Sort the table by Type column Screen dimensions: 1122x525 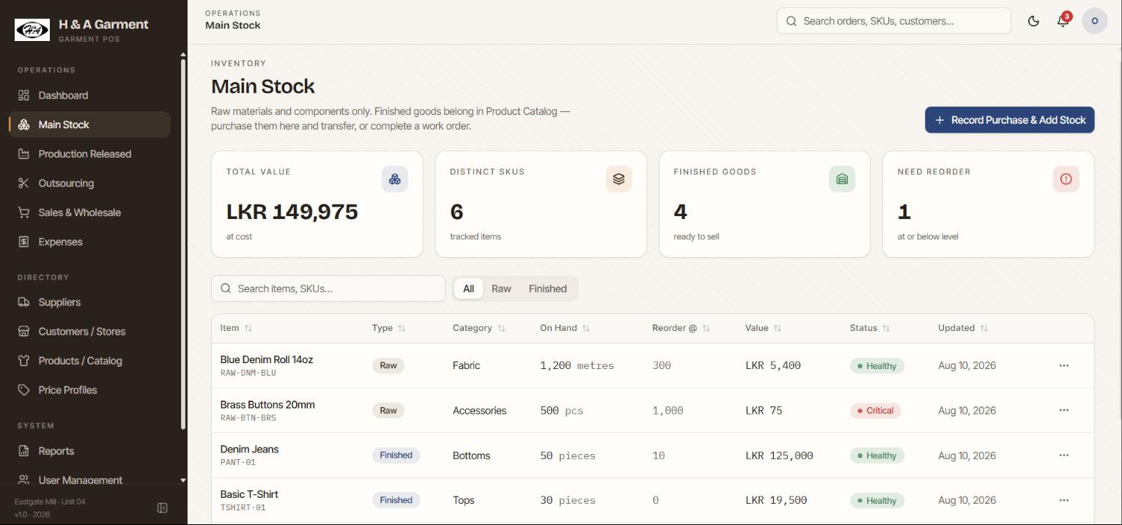click(389, 328)
